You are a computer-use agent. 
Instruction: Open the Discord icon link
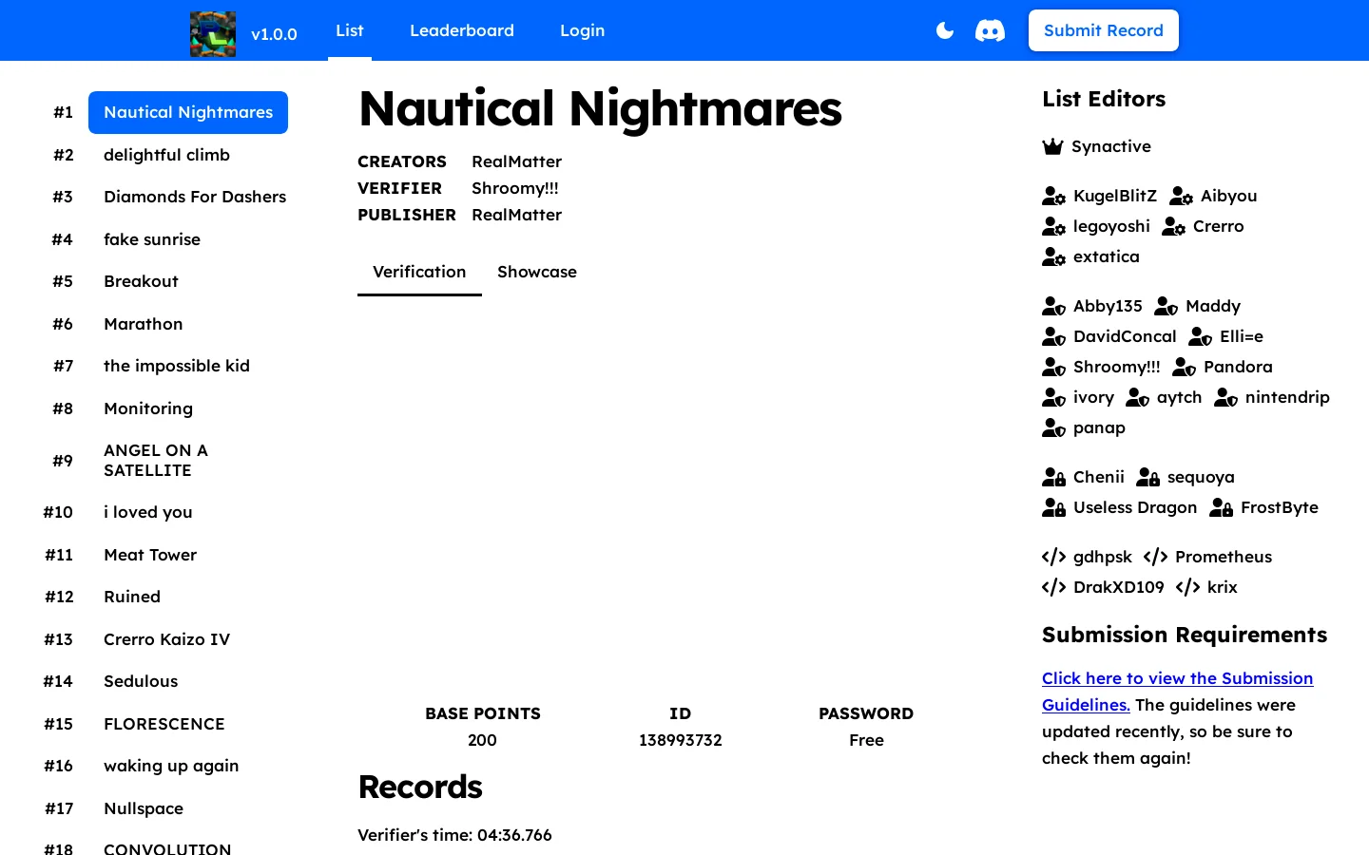990,30
